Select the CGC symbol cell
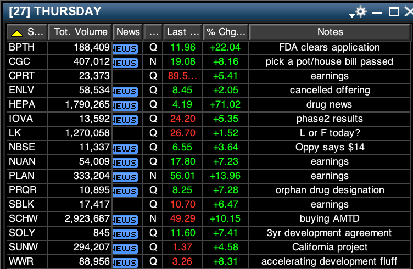Viewport: 413px width, 269px height. pos(26,61)
